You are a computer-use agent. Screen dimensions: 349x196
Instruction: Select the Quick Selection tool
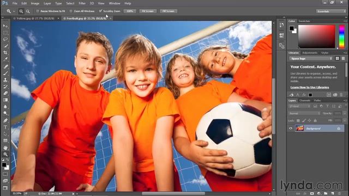pyautogui.click(x=5, y=46)
